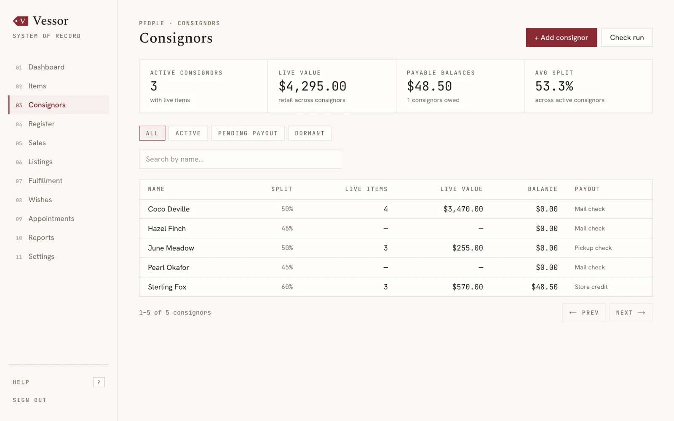The image size is (674, 421).
Task: Filter by Active consignors
Action: pyautogui.click(x=188, y=133)
